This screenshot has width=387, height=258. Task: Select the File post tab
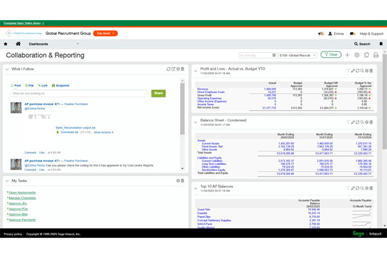[x=30, y=85]
